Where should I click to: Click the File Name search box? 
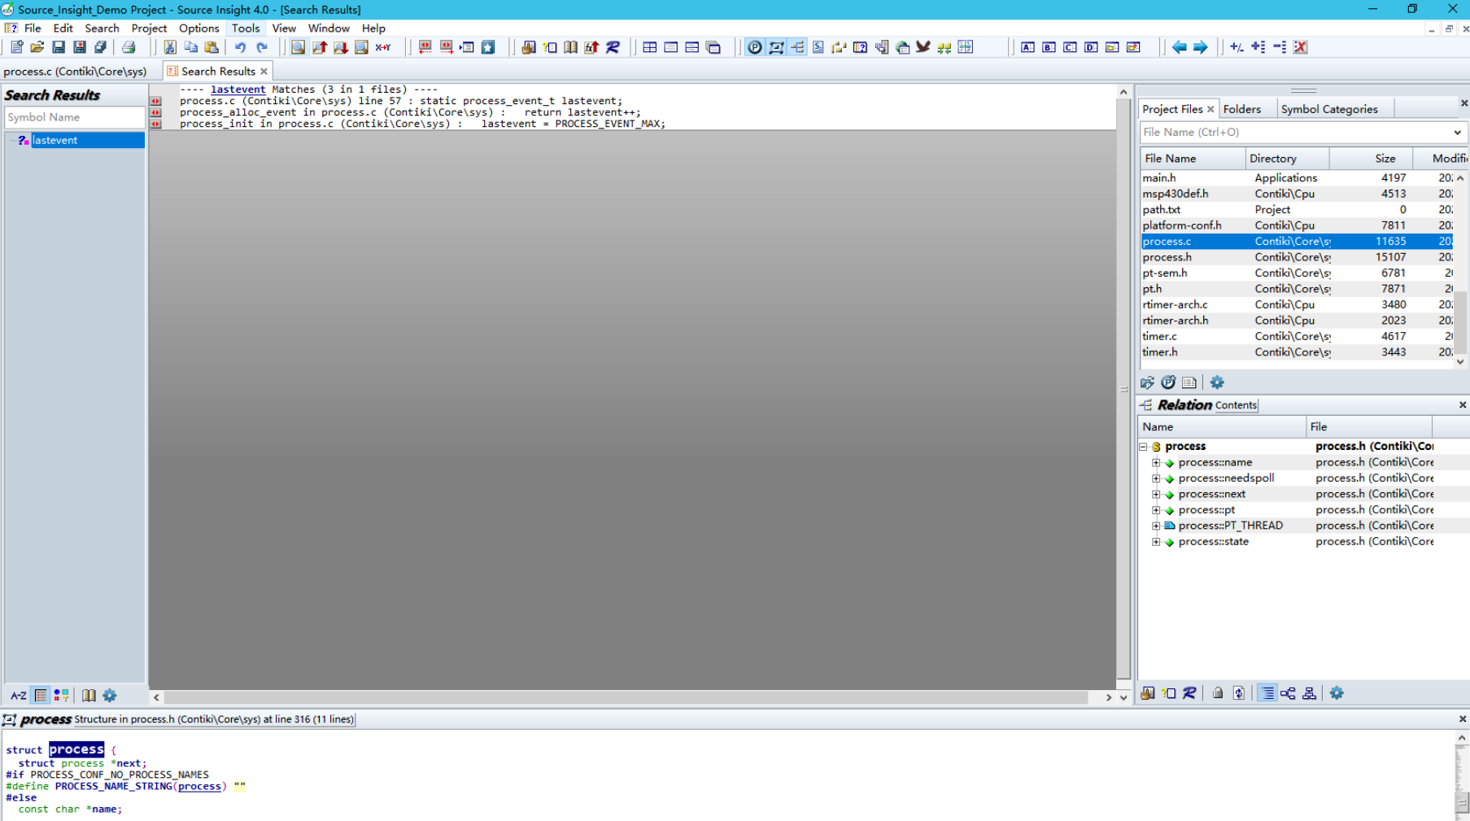[1294, 132]
